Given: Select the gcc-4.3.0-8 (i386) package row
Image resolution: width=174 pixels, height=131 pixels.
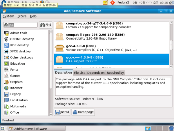Looking at the screenshot, I should [111, 48].
